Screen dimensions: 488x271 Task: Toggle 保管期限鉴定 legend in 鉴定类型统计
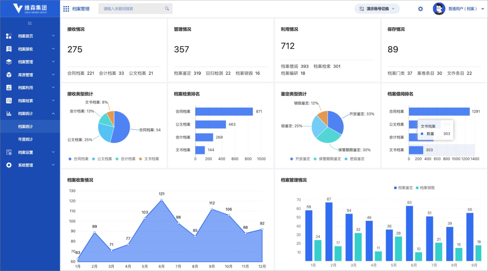[x=328, y=159]
